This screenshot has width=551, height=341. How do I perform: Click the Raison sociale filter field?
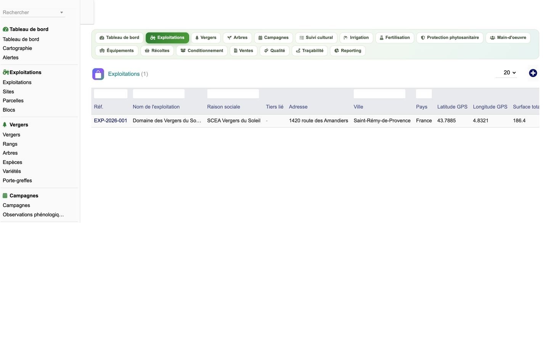[x=233, y=94]
